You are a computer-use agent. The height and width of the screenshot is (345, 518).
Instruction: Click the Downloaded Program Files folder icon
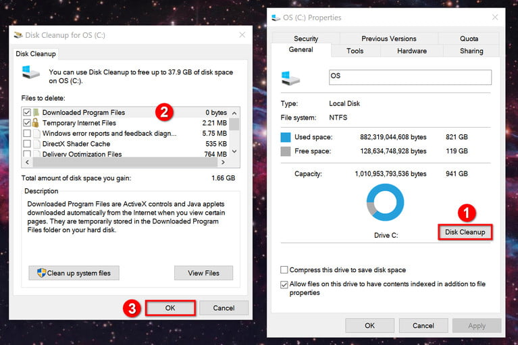point(36,113)
